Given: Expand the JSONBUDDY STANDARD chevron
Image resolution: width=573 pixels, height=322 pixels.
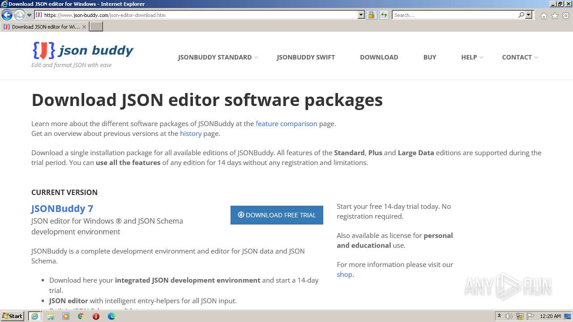Looking at the screenshot, I should tap(256, 58).
